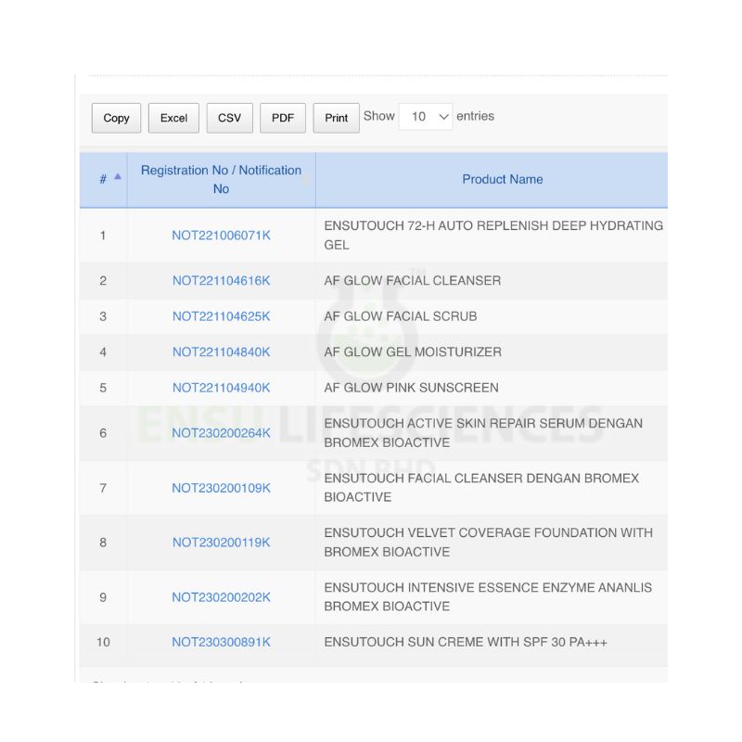Open notification NOT230300891K link
This screenshot has height=742, width=742.
click(x=221, y=642)
